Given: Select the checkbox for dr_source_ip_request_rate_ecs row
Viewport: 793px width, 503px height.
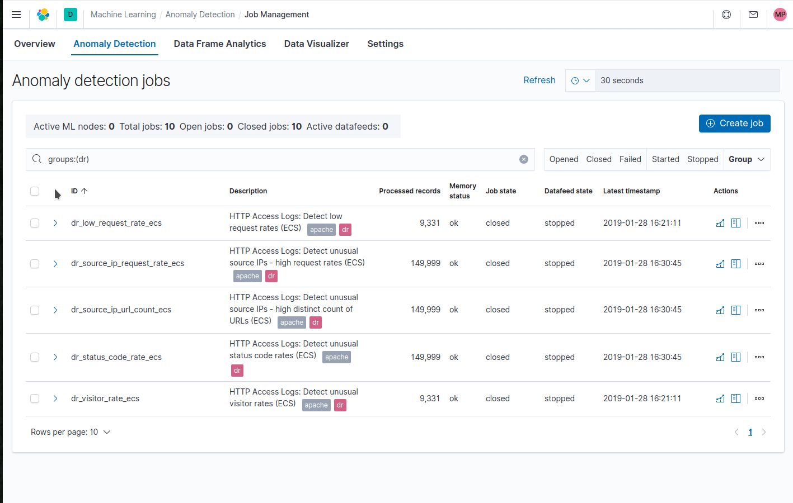Looking at the screenshot, I should point(34,263).
